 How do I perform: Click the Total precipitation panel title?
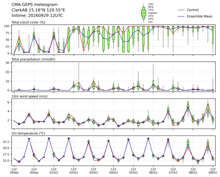tap(33, 59)
